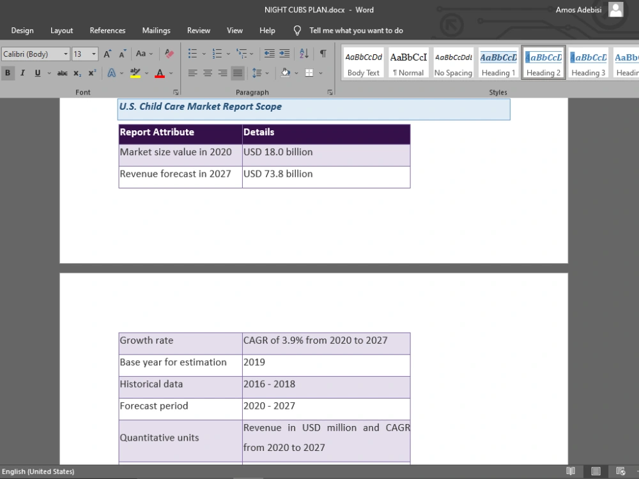Open the Calibri (Body) font name dropdown
The image size is (639, 479).
click(66, 54)
